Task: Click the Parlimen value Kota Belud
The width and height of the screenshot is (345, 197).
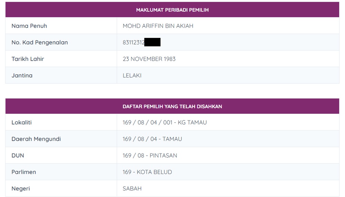Action: tap(147, 172)
